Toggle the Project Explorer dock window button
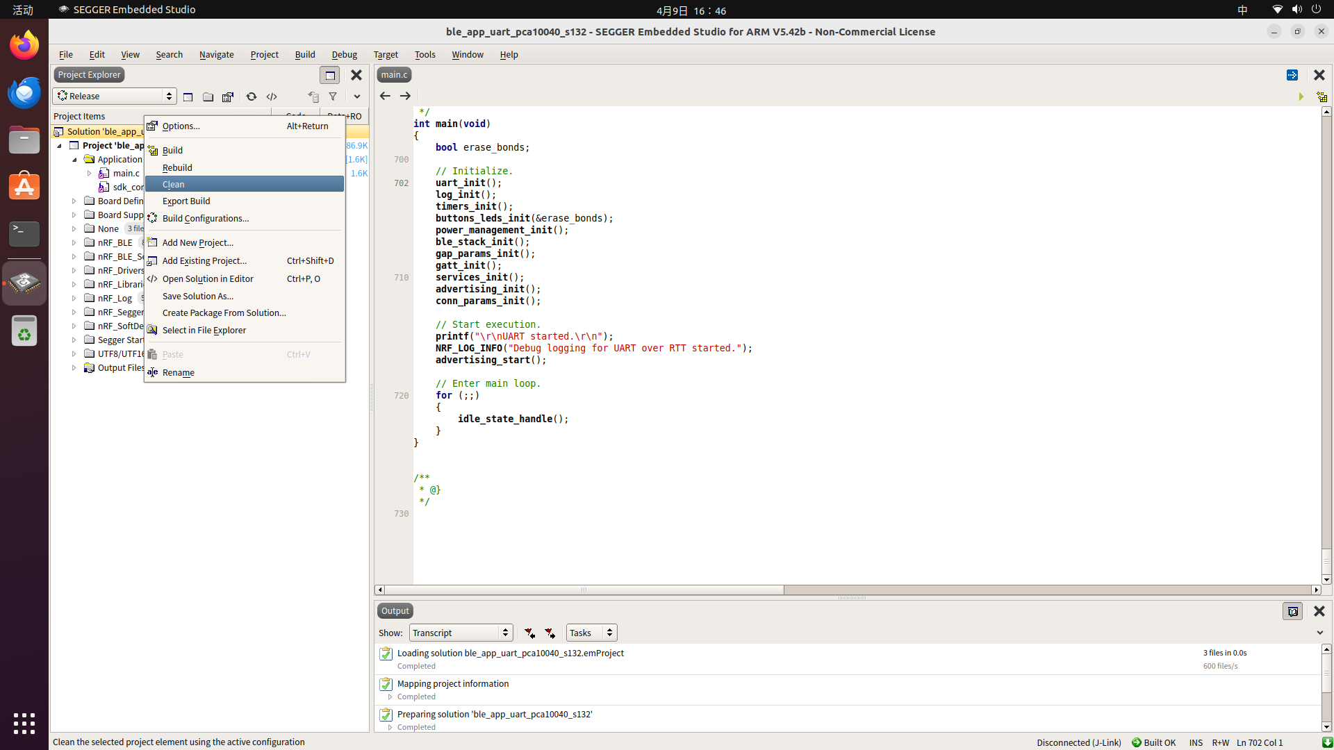The width and height of the screenshot is (1334, 750). pos(330,75)
